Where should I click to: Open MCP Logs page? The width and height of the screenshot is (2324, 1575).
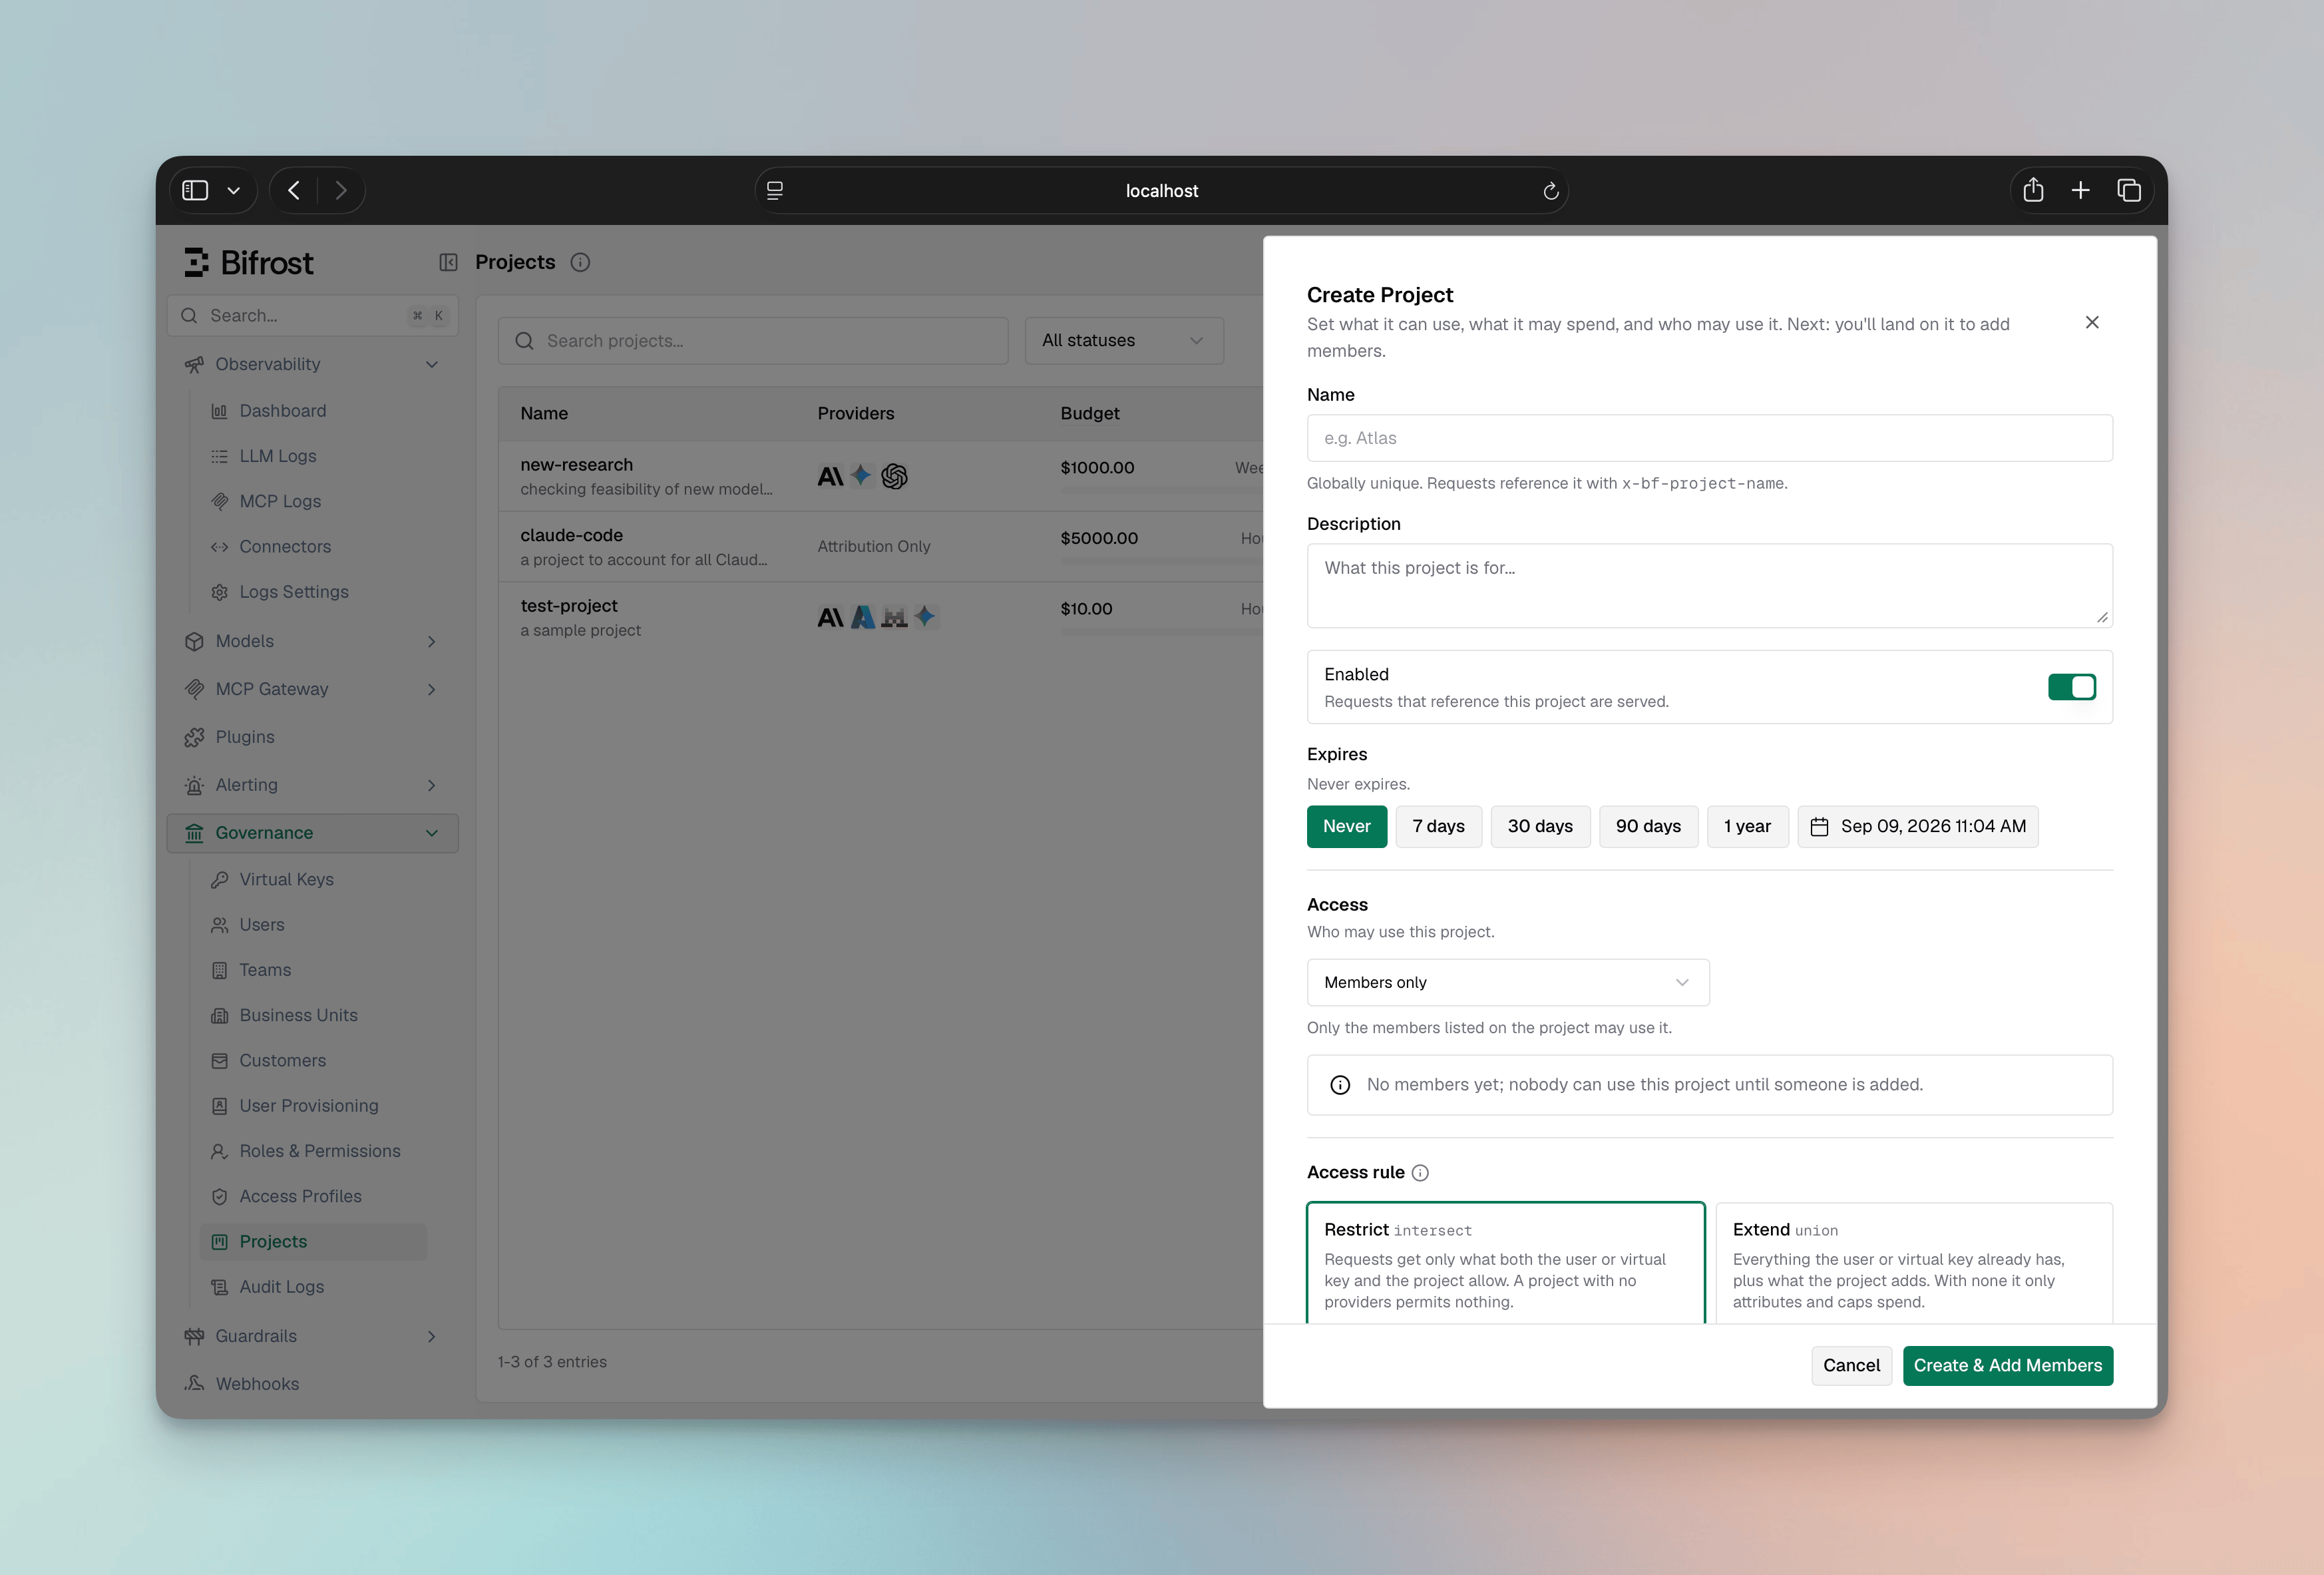pos(280,501)
